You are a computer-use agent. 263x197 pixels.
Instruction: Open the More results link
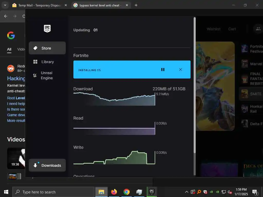(x=16, y=121)
